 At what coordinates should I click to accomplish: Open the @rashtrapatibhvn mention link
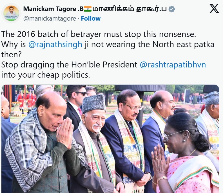tap(173, 65)
